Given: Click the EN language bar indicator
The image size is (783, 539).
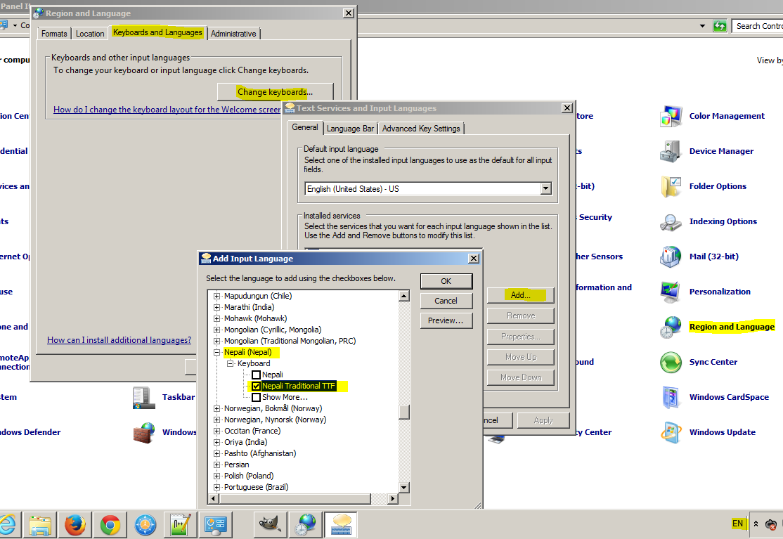Looking at the screenshot, I should [737, 524].
